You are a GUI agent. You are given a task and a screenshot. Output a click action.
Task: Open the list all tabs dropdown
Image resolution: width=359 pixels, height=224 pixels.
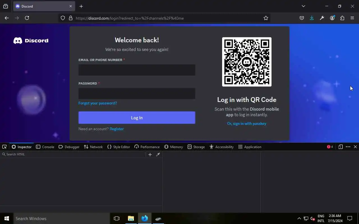303,6
